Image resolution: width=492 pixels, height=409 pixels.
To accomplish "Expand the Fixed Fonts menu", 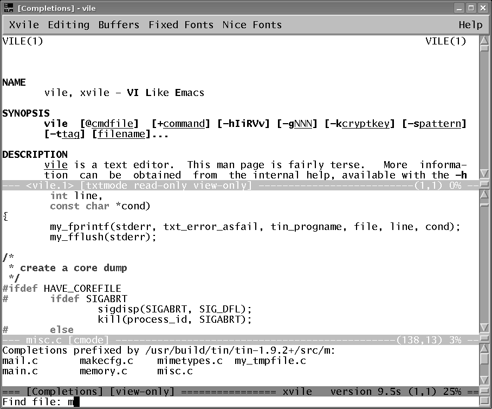I will click(x=180, y=25).
